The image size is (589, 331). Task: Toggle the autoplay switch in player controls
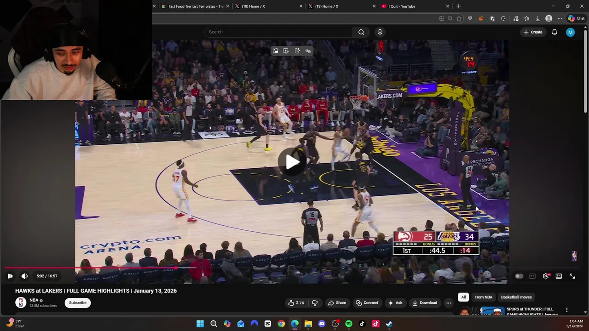(519, 276)
